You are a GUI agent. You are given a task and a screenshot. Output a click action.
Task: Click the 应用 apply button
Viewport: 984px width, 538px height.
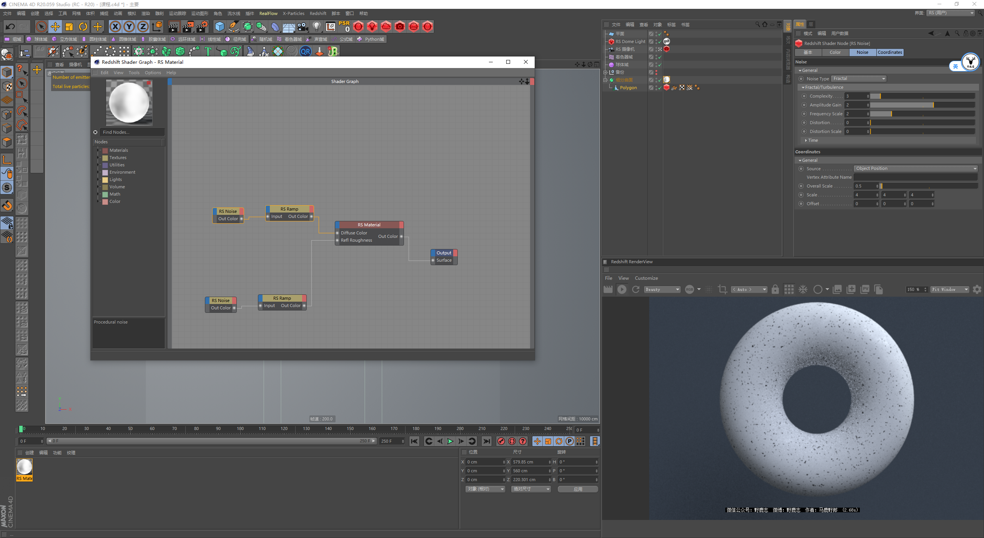tap(578, 489)
